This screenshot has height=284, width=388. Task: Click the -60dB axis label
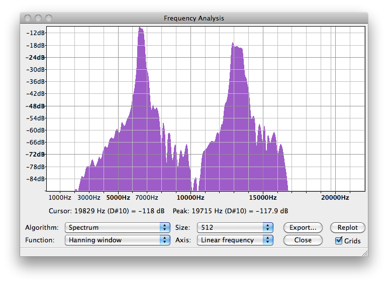(35, 130)
